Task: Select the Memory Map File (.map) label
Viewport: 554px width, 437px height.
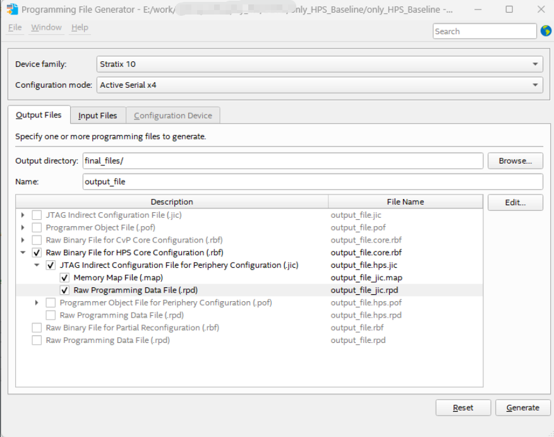Action: coord(118,278)
